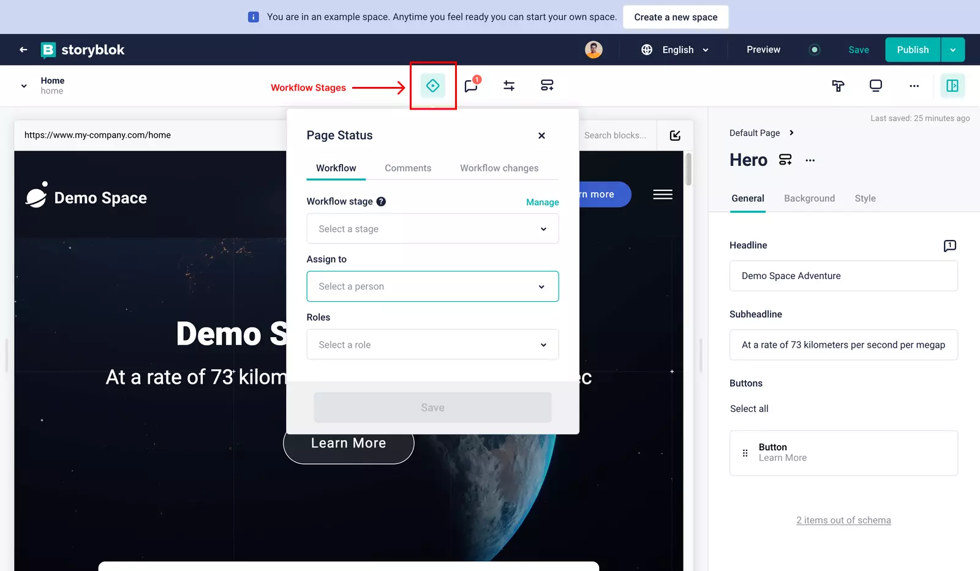Expand the Select a role dropdown
The height and width of the screenshot is (571, 980).
tap(432, 345)
